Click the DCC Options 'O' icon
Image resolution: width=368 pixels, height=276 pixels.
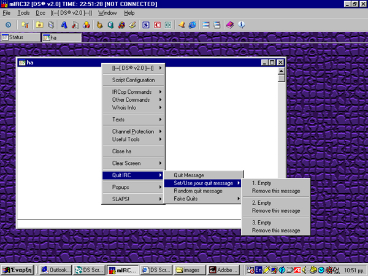click(x=168, y=25)
